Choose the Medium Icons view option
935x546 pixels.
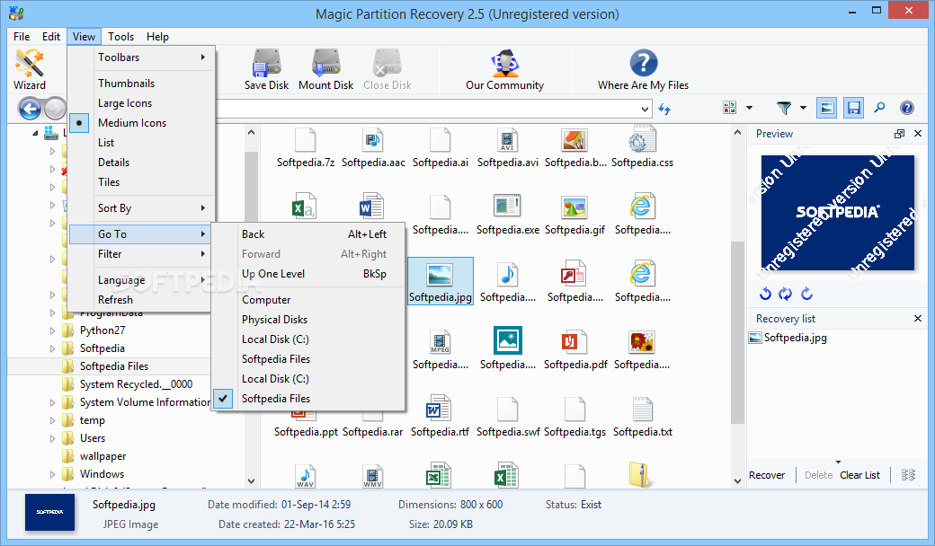click(x=141, y=123)
